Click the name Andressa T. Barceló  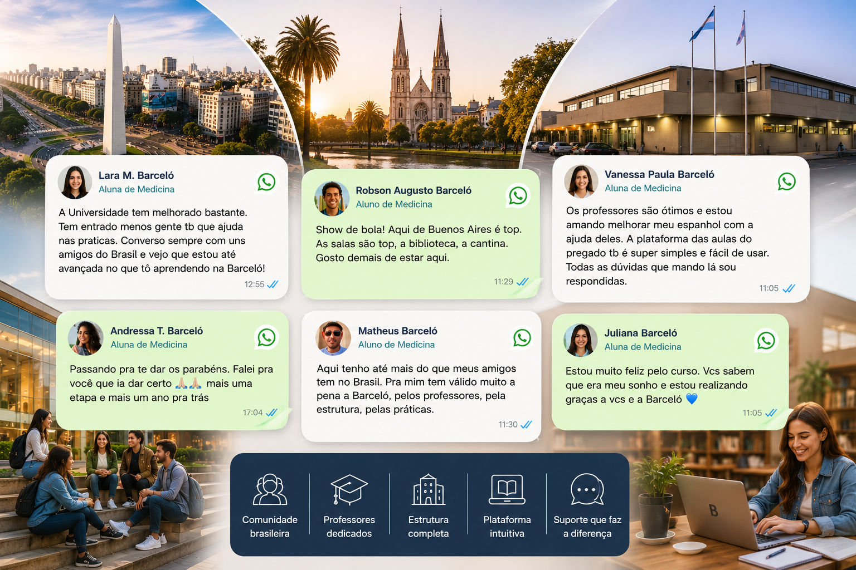click(x=157, y=331)
